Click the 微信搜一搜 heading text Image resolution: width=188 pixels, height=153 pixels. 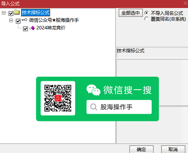(128, 90)
